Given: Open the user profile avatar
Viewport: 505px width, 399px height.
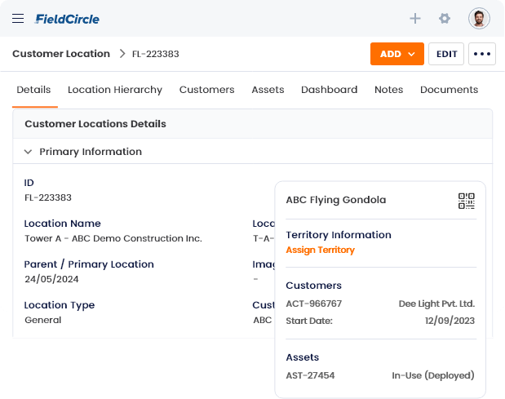Looking at the screenshot, I should coord(479,18).
